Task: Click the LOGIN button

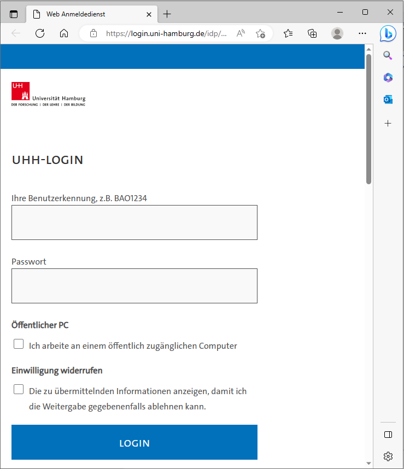Action: point(134,442)
